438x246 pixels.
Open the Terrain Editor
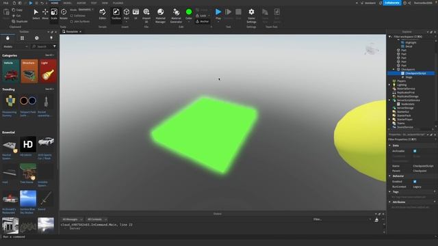coord(103,14)
